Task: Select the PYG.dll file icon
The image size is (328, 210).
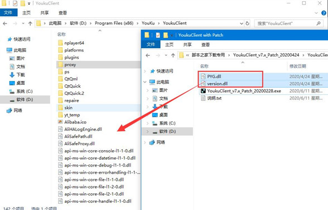Action: (203, 77)
